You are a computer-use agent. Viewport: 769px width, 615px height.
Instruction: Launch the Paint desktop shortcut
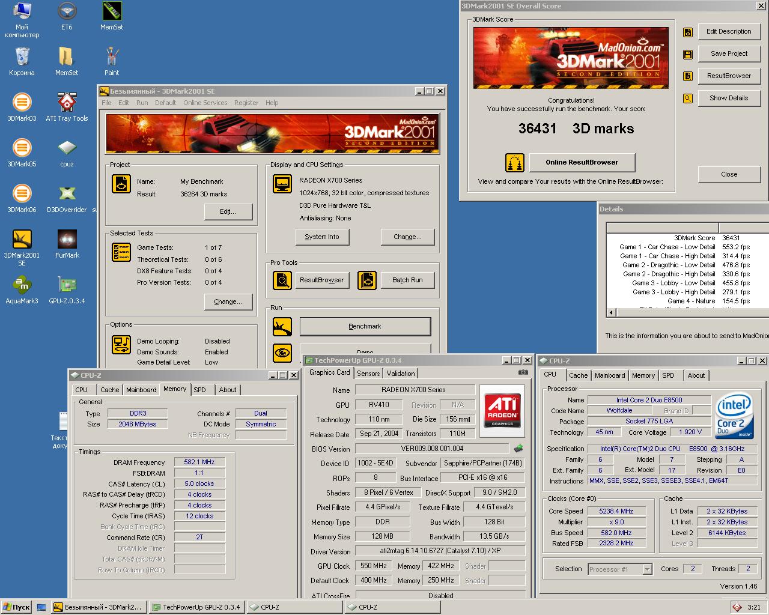112,62
